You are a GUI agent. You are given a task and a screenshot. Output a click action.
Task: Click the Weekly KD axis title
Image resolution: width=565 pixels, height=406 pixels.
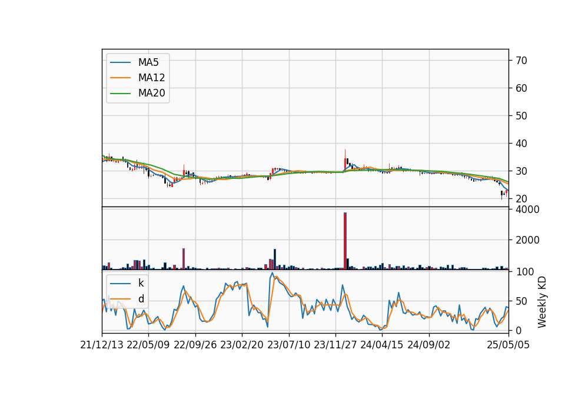(x=542, y=302)
